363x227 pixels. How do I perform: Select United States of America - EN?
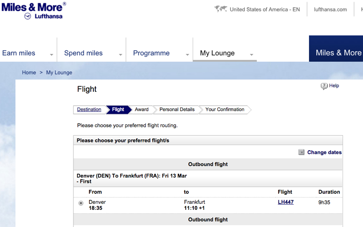coord(265,10)
